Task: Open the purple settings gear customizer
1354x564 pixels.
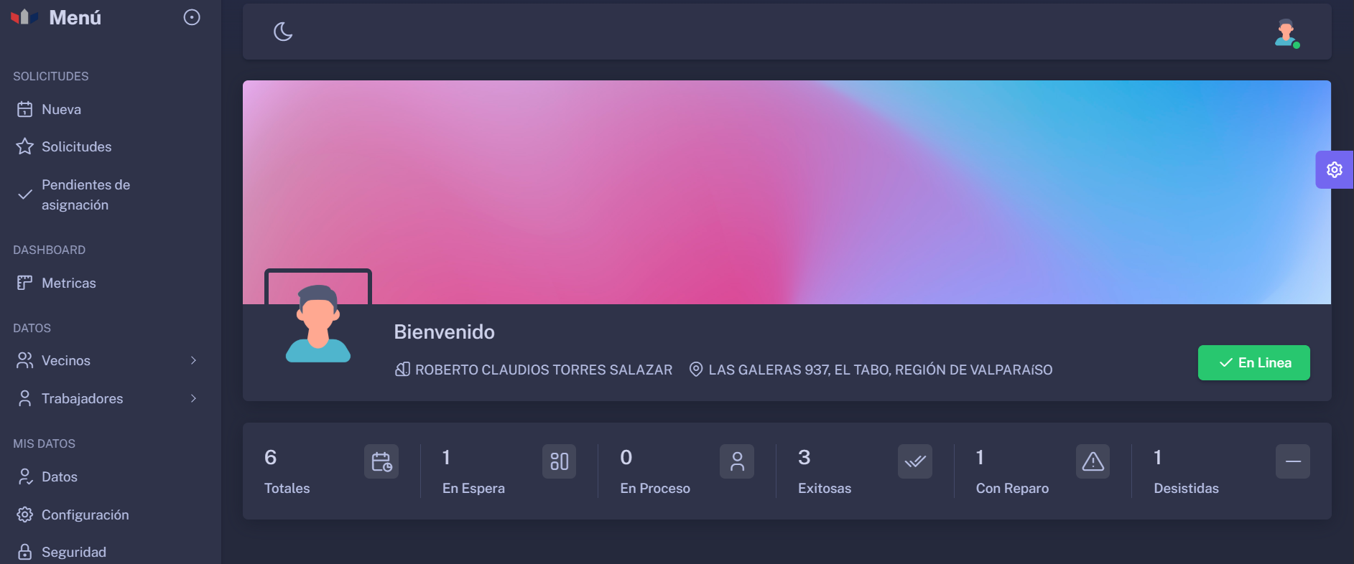Action: point(1334,170)
